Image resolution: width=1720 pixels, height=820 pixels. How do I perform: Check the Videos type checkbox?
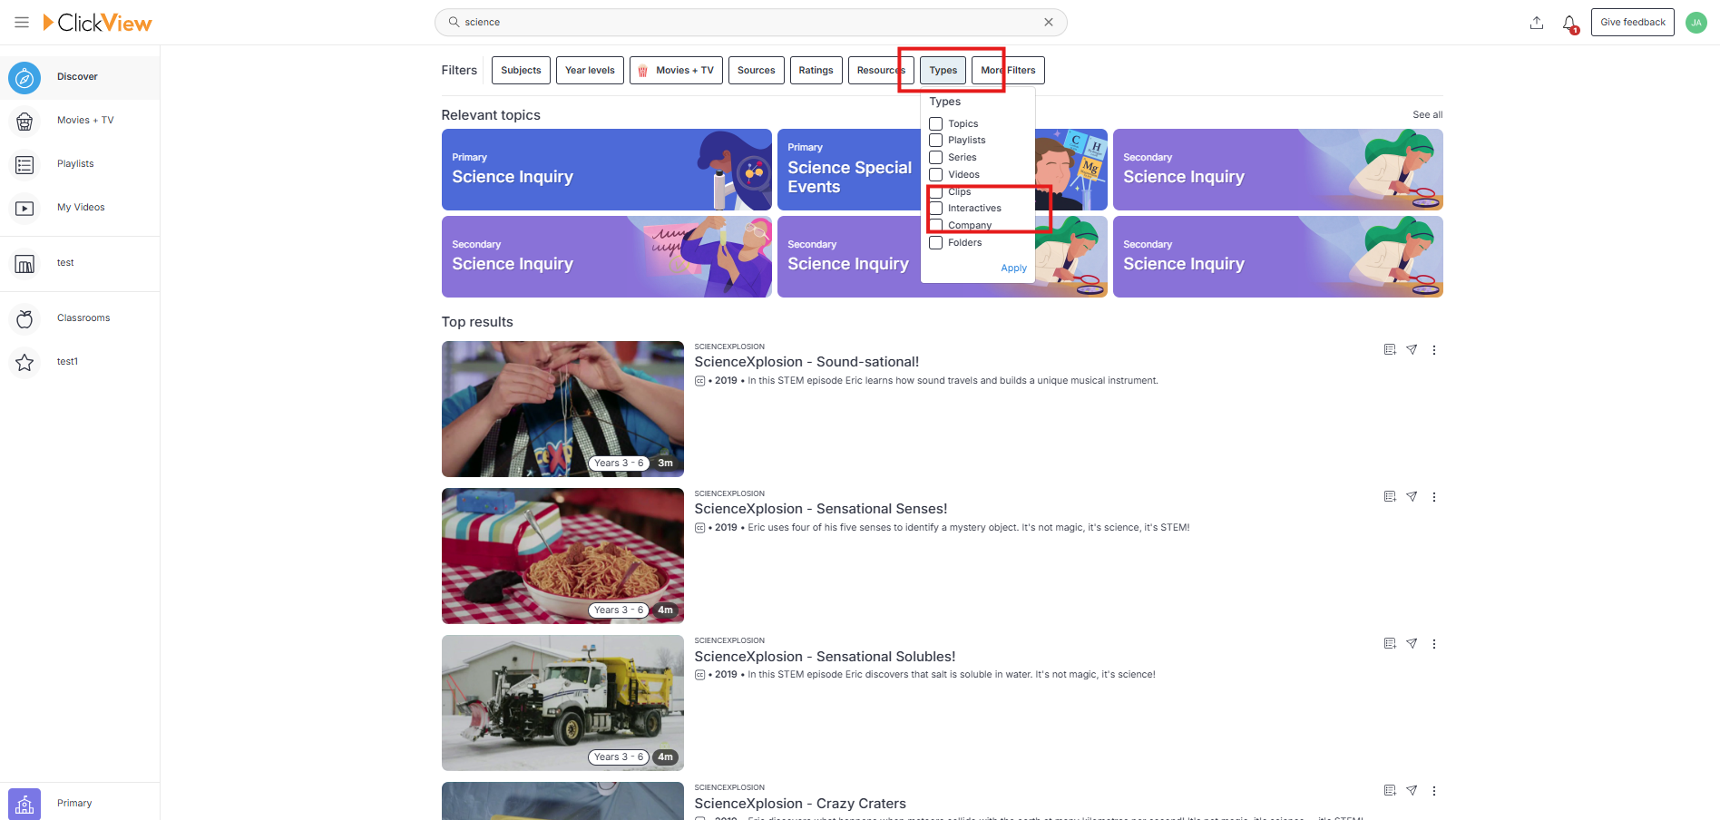[936, 174]
